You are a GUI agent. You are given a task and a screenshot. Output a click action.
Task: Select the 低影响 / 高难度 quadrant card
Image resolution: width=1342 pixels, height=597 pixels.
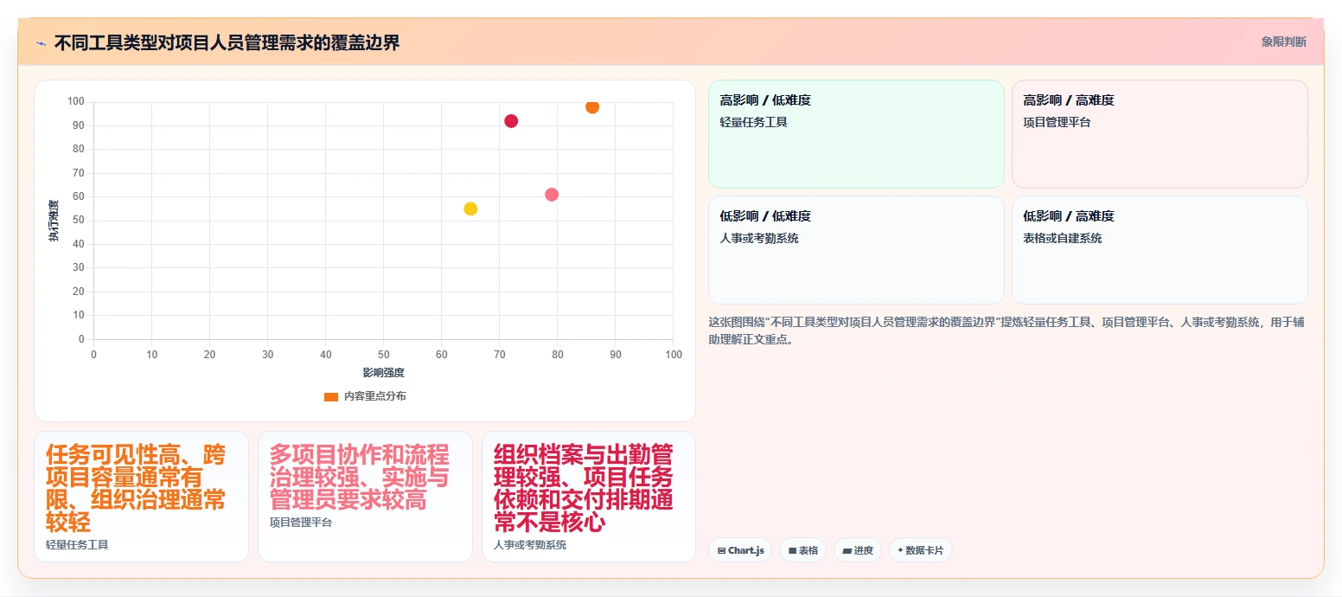click(x=1160, y=250)
